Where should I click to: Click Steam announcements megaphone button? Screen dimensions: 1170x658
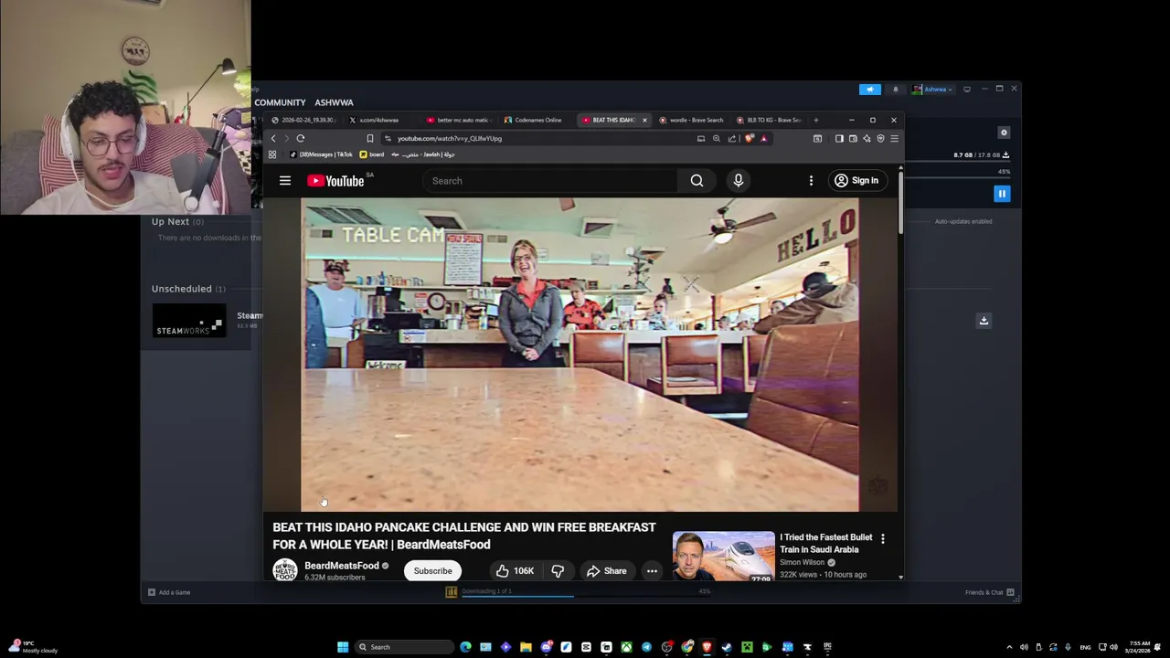[869, 89]
